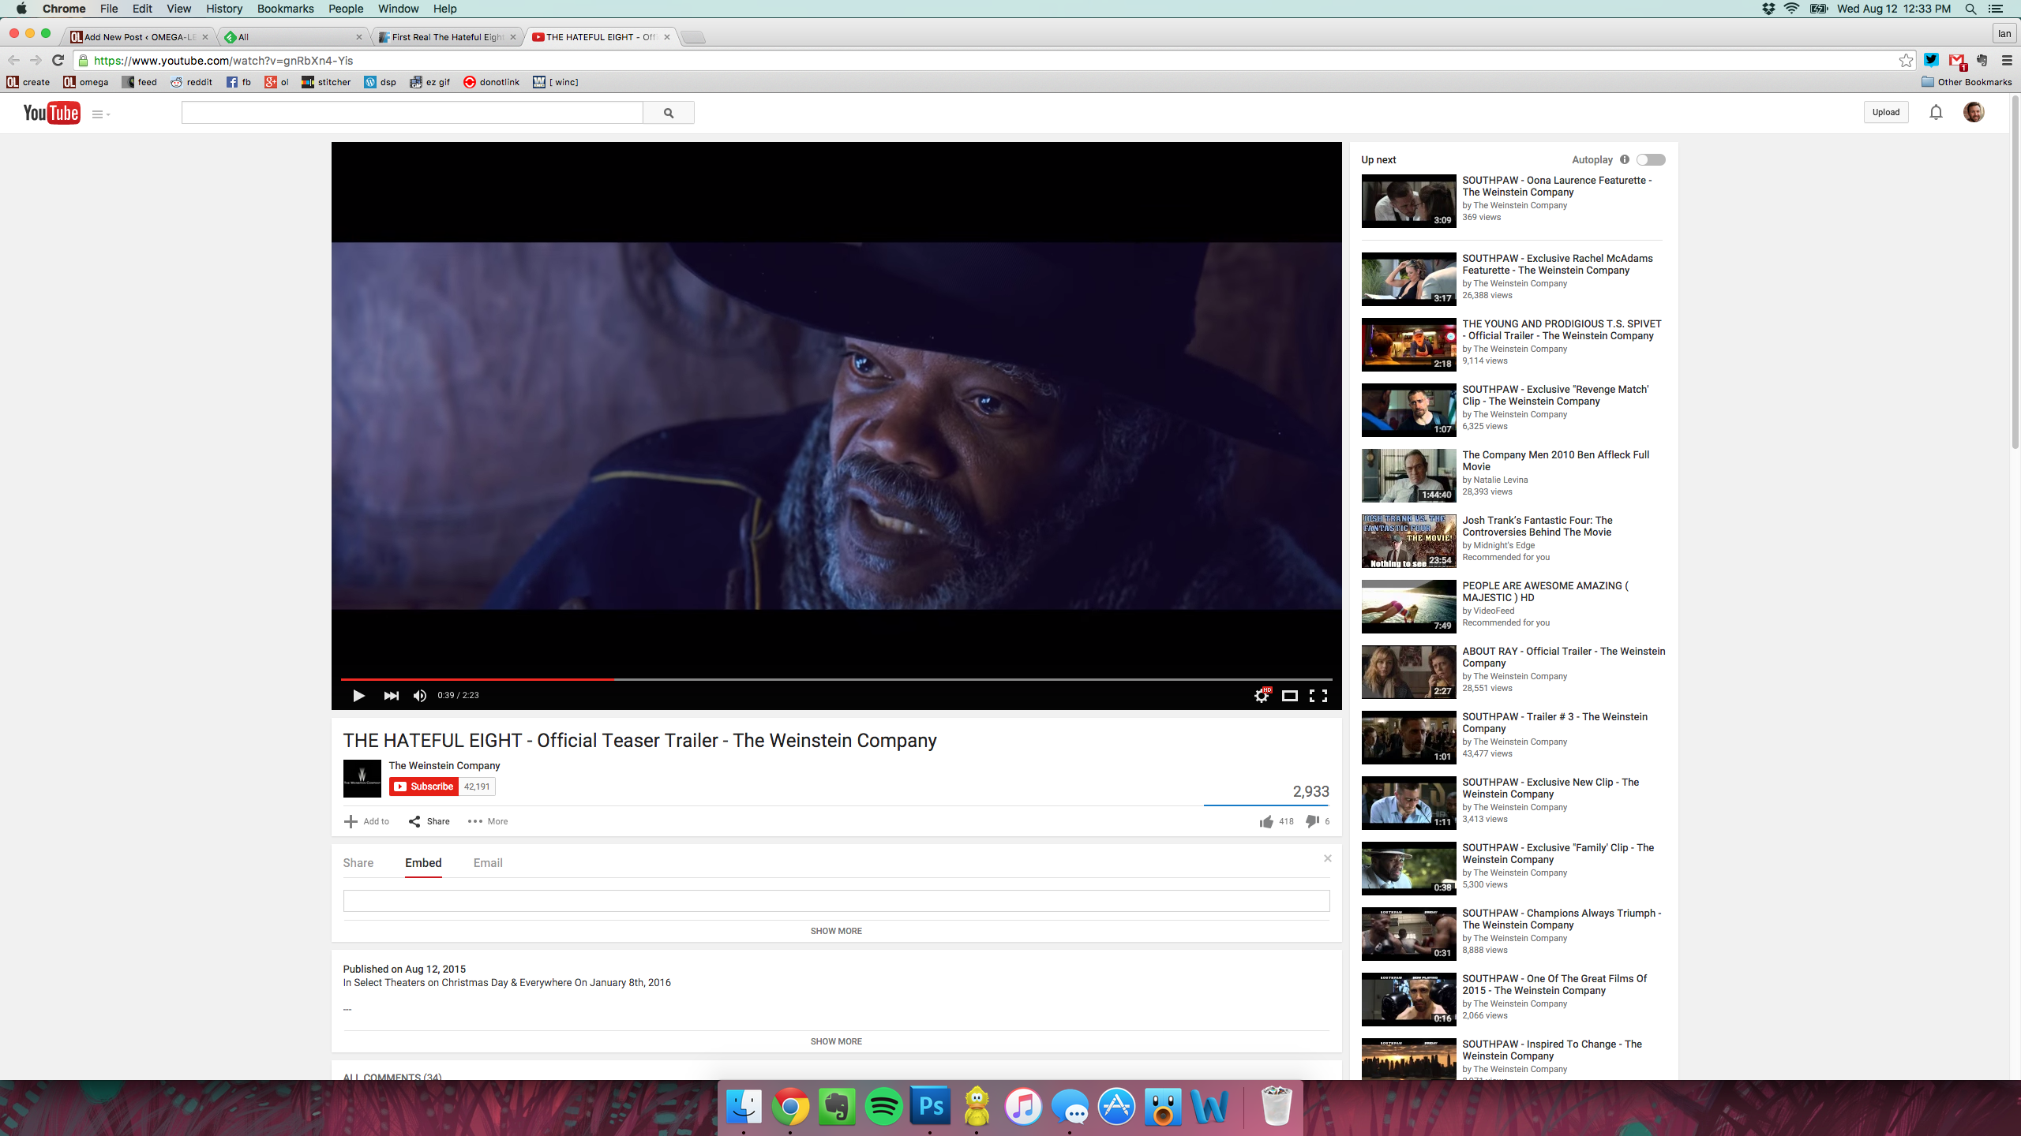The height and width of the screenshot is (1136, 2021).
Task: Reload the current page
Action: tap(58, 60)
